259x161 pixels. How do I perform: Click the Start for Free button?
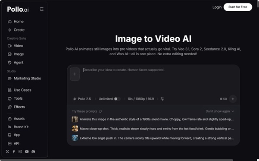click(x=238, y=7)
